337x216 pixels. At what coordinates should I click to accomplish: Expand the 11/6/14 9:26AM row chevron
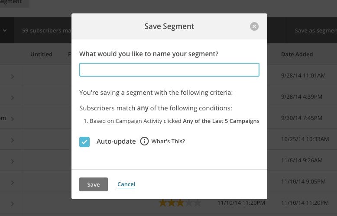(13, 161)
